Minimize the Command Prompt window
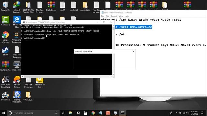Screen dimensions: 207x116 point(97,22)
